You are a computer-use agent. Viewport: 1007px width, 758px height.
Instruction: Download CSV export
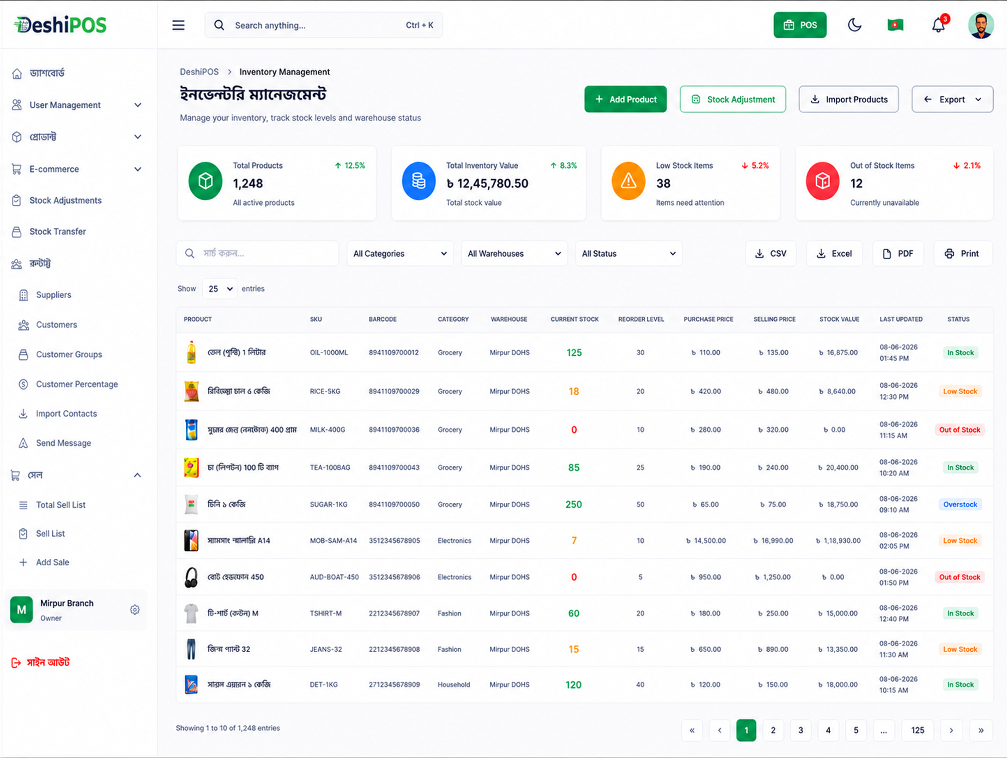(770, 253)
